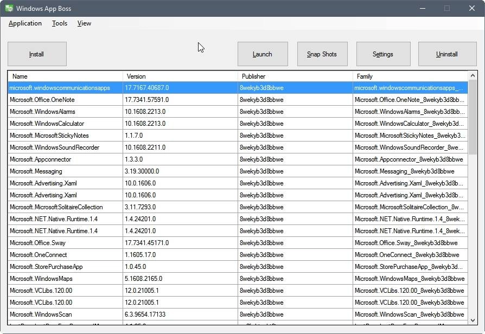Click publisher cell in Microsoft.OneConnect row
The image size is (485, 334).
(x=295, y=255)
